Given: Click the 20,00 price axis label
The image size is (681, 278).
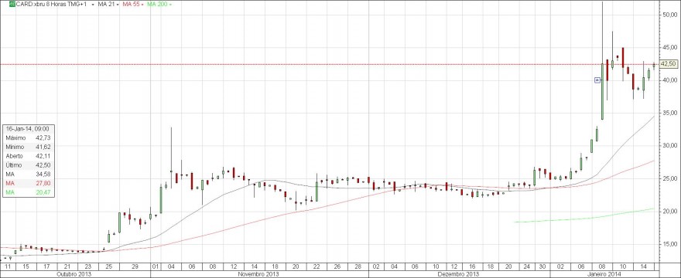Looking at the screenshot, I should (671, 212).
